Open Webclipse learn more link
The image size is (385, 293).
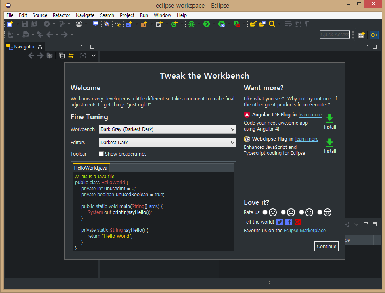click(306, 139)
